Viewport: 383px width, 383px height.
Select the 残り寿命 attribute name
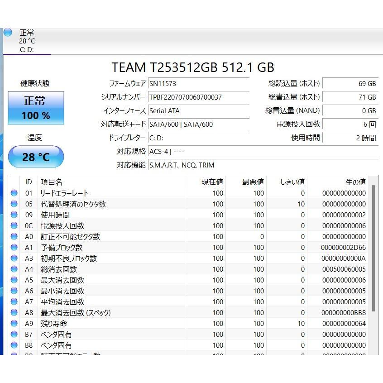[54, 324]
